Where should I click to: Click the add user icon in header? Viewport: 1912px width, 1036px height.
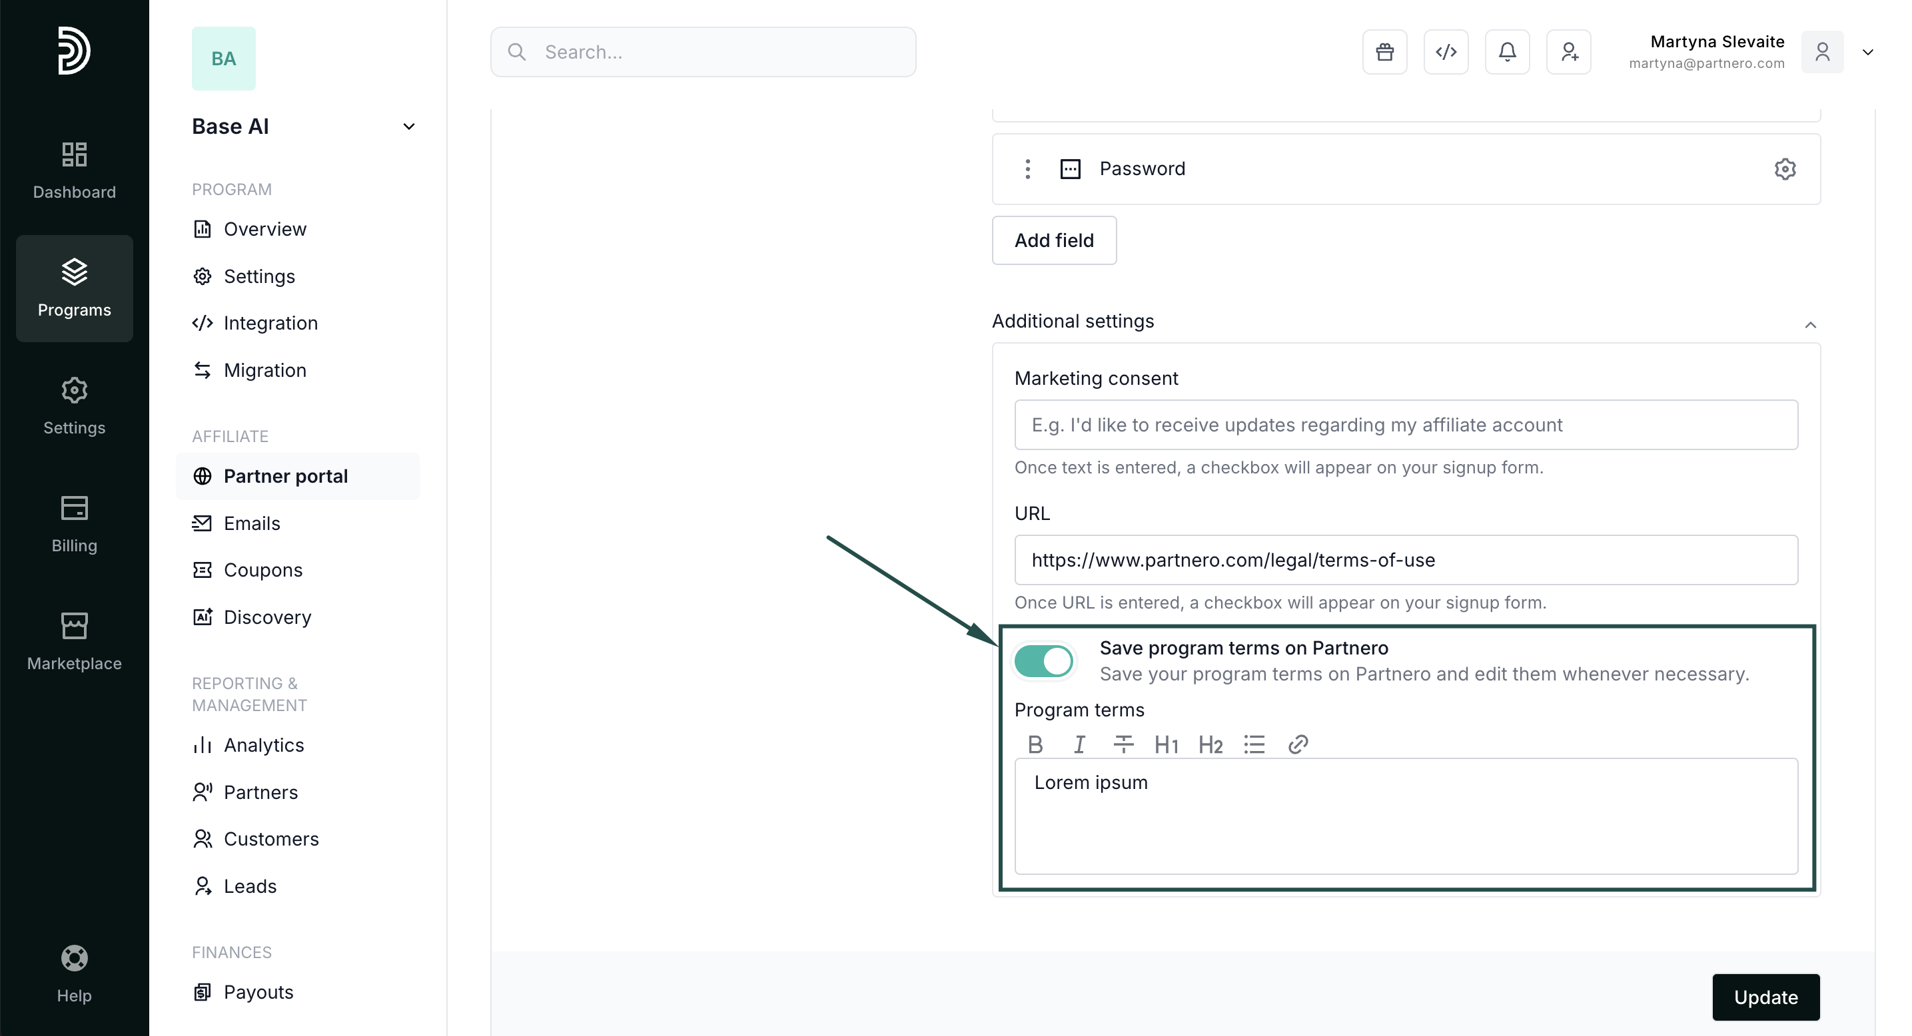tap(1568, 52)
